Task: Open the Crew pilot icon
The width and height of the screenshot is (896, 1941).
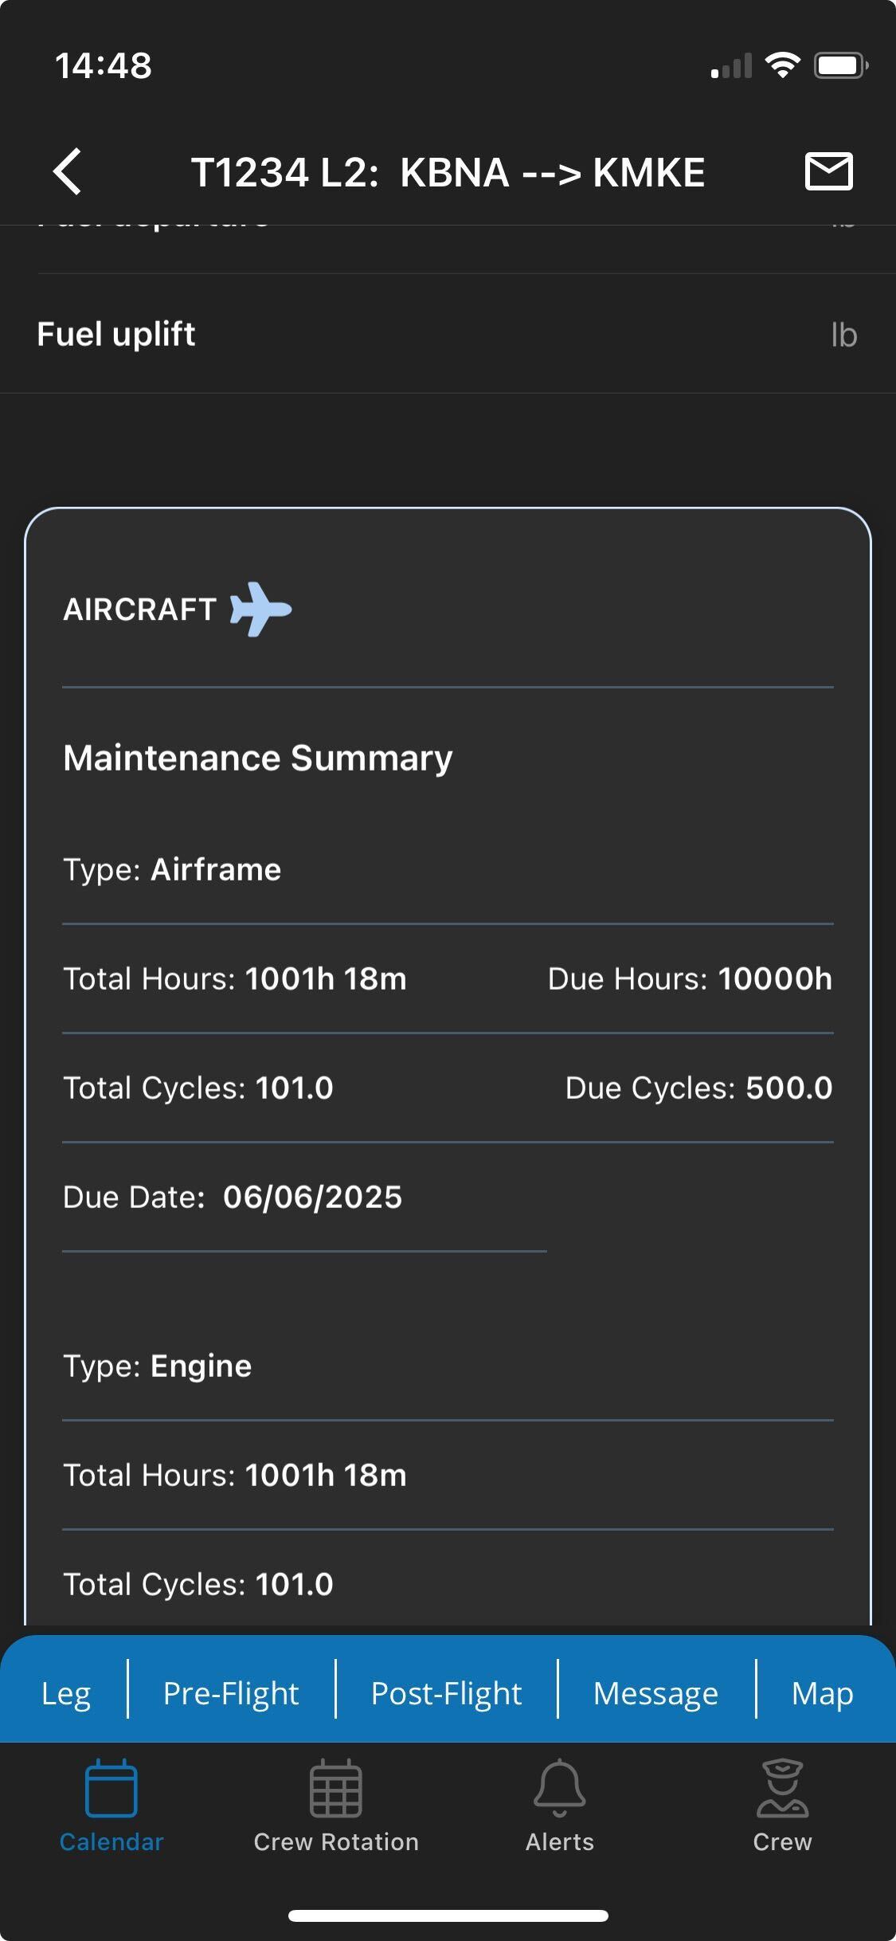Action: pos(782,1789)
